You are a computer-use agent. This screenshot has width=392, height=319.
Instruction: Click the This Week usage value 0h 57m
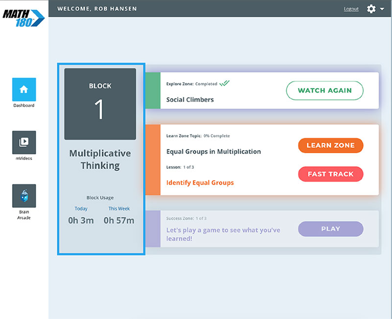pos(119,220)
